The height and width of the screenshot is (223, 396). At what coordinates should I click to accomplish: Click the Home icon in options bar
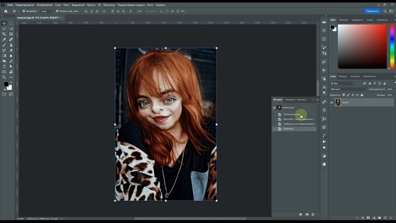click(x=6, y=11)
